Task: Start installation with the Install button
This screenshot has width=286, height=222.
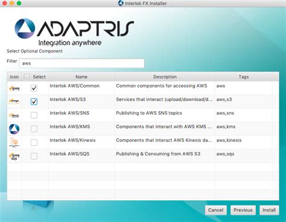Action: (x=269, y=210)
